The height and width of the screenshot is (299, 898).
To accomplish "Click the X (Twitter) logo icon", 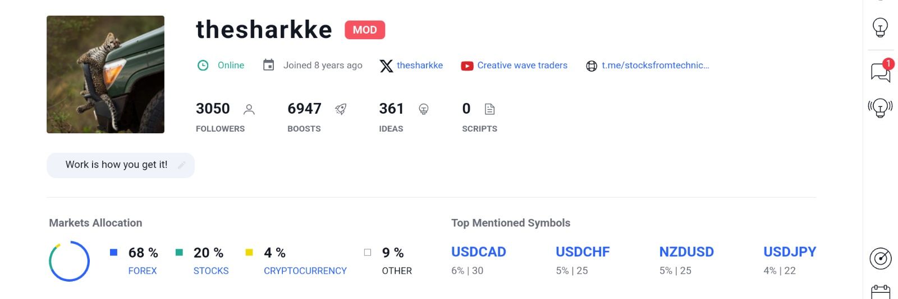I will coord(386,66).
